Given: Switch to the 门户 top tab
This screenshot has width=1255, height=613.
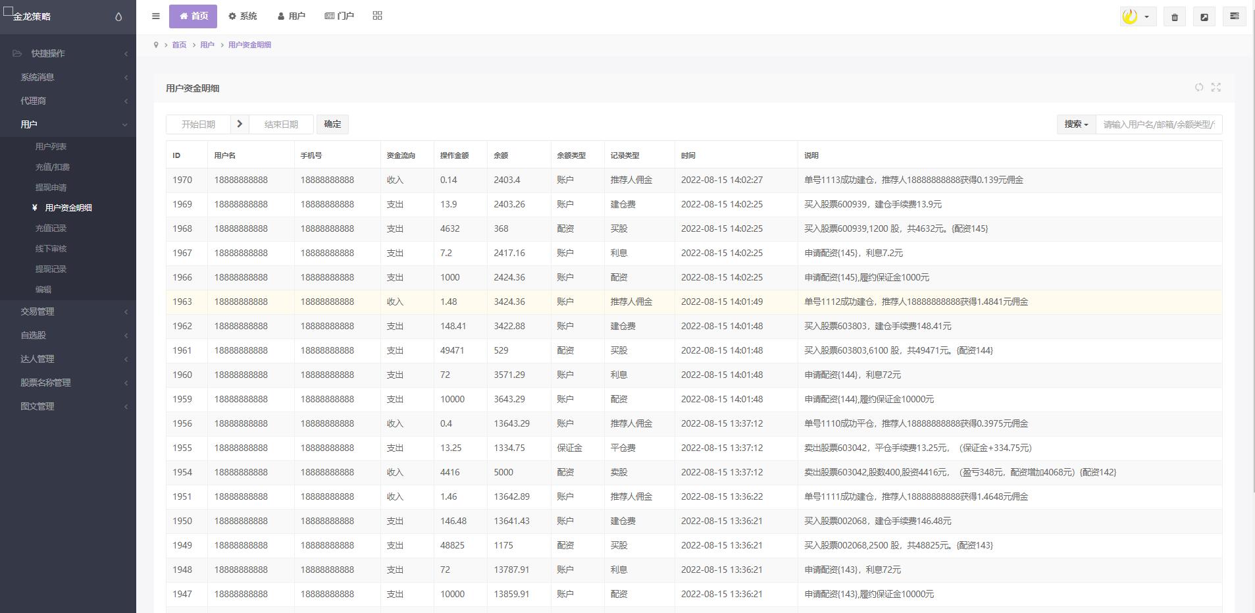Looking at the screenshot, I should (340, 16).
